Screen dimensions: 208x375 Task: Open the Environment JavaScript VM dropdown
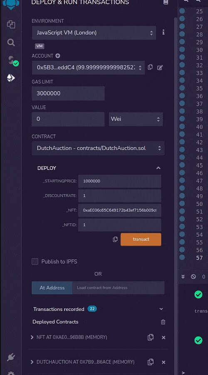coord(94,33)
